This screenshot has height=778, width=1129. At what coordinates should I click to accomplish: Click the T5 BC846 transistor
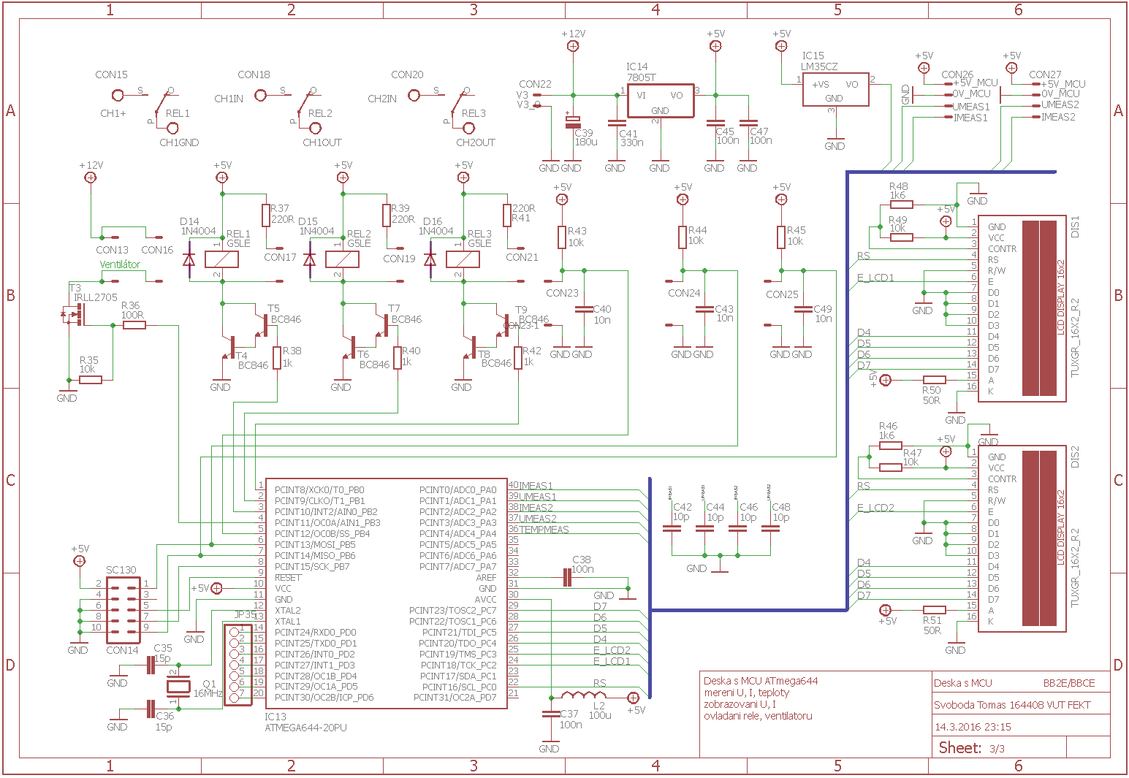coord(261,325)
